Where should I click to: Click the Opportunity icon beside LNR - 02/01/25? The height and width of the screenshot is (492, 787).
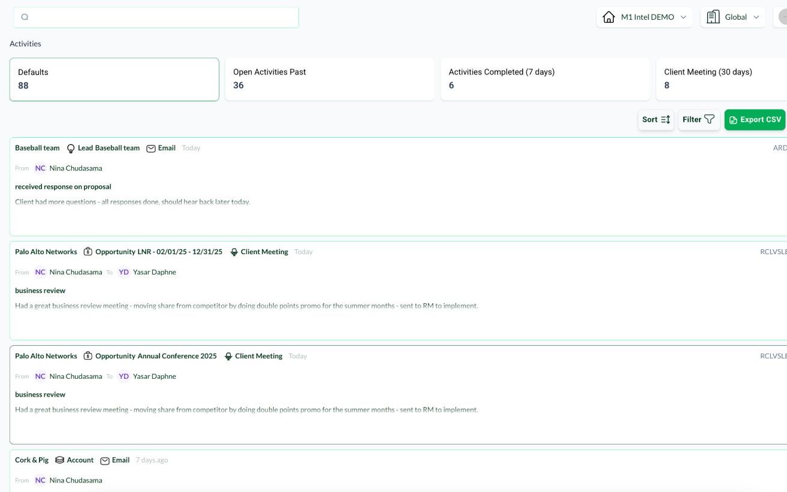[88, 252]
